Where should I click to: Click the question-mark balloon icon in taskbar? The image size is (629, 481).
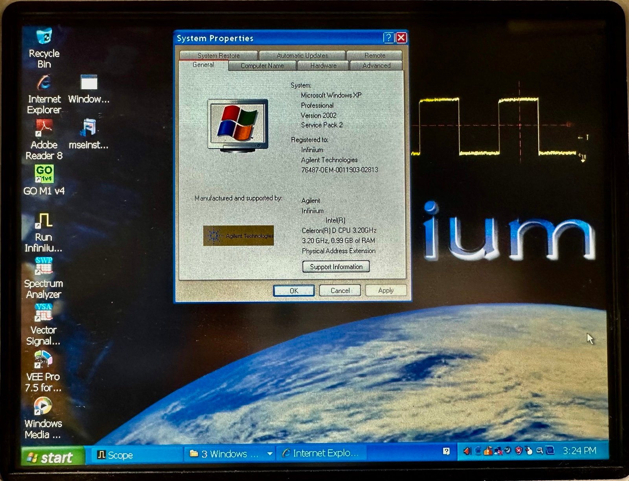click(446, 451)
